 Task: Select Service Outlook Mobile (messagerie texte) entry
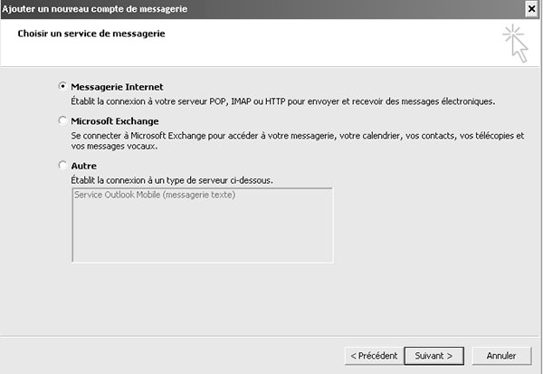pyautogui.click(x=155, y=195)
